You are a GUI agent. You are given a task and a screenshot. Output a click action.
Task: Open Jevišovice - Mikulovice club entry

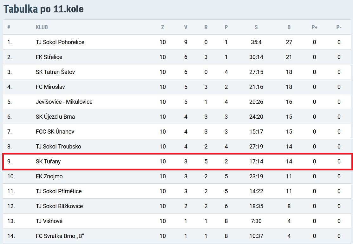(64, 102)
